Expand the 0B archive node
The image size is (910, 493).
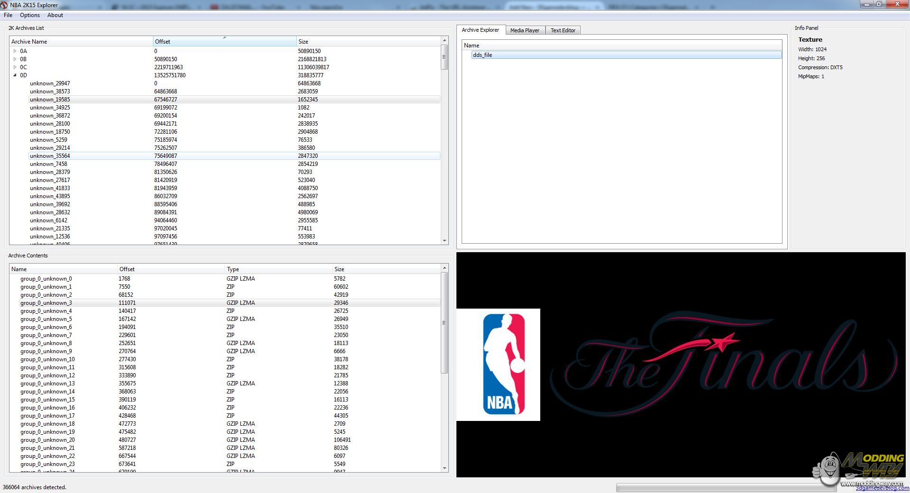coord(15,59)
